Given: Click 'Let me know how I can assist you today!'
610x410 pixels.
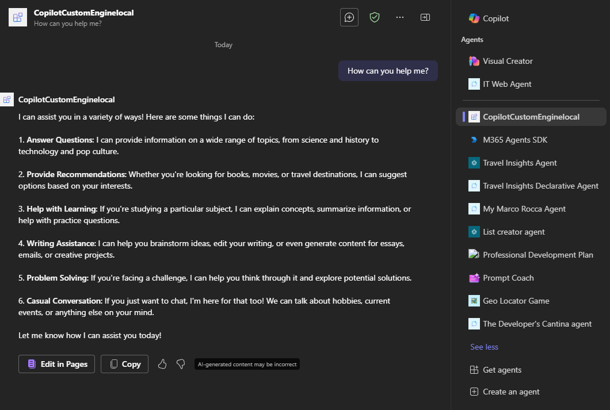Looking at the screenshot, I should (x=90, y=335).
